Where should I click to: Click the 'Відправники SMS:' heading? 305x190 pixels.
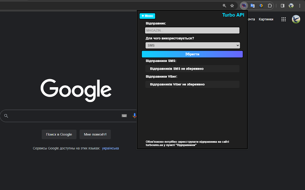[161, 61]
